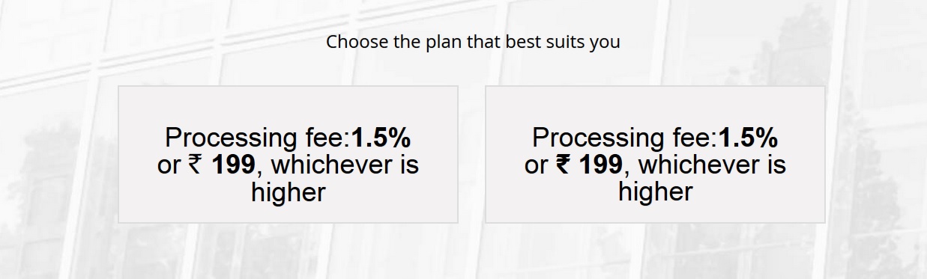Click the 'Choose the plan that best suits you' heading
The height and width of the screenshot is (279, 927).
pyautogui.click(x=473, y=42)
